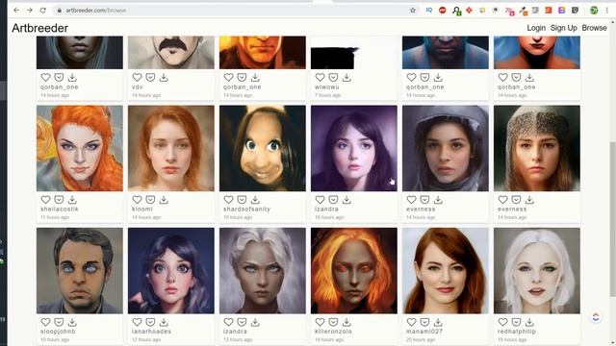Like the vdv mustache image
The height and width of the screenshot is (346, 616).
(x=137, y=77)
